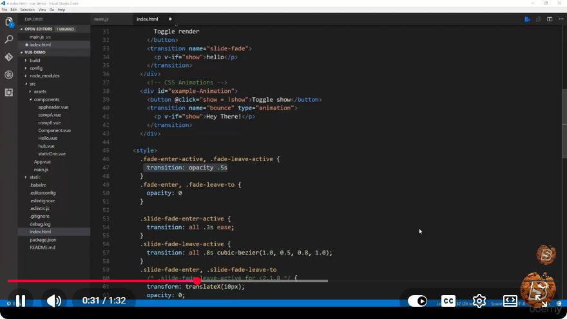Open the Selection menu

(28, 10)
